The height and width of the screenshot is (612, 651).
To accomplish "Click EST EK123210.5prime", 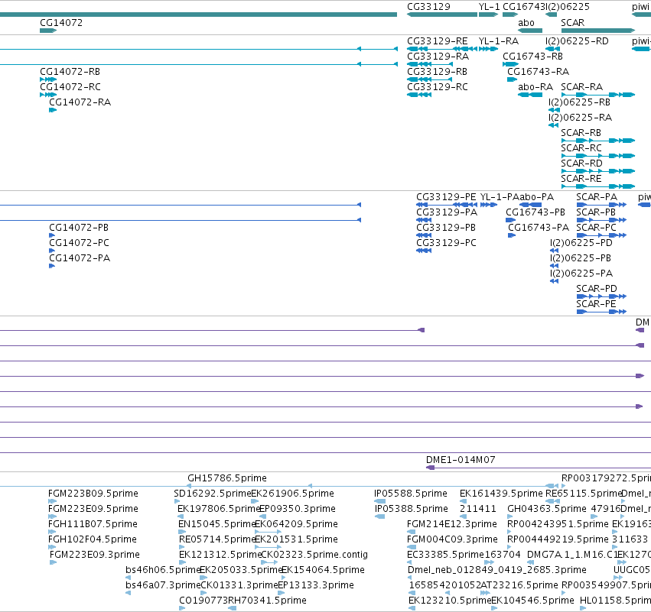I will coord(450,601).
